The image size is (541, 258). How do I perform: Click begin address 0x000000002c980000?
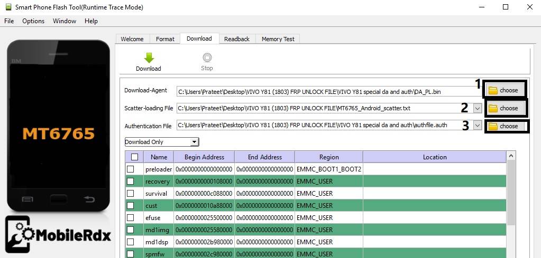(204, 254)
